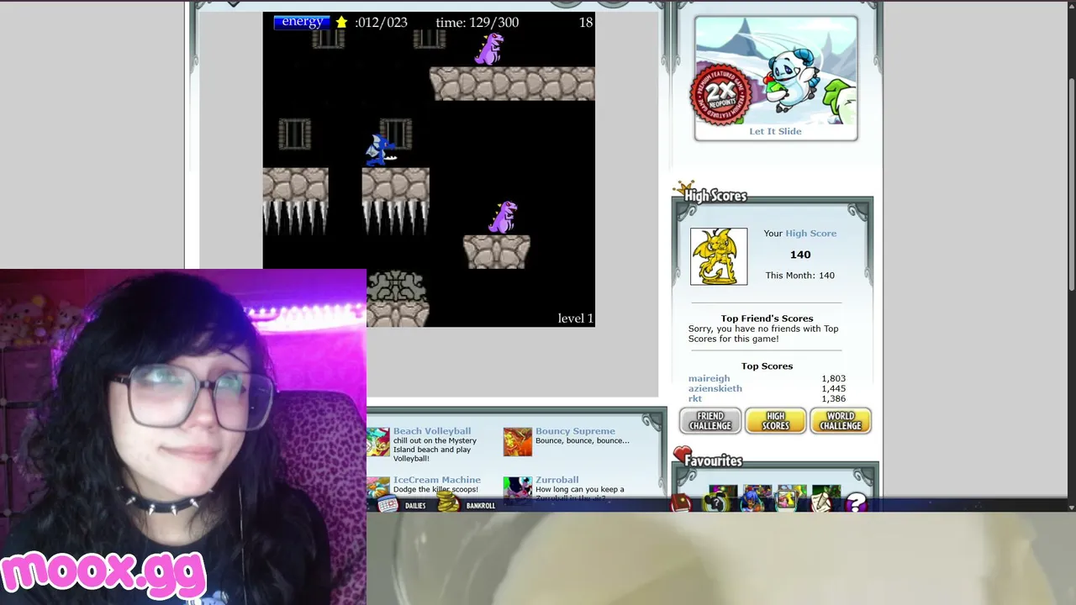Click the 'Favourites' panel heading
Screen dimensions: 1076x605
click(x=714, y=461)
